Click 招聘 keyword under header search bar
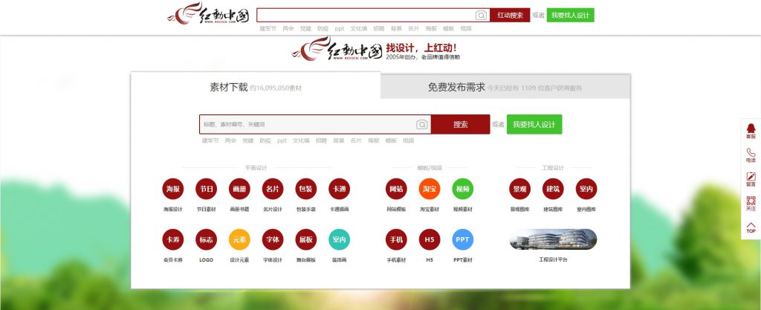The width and height of the screenshot is (761, 310). click(x=378, y=29)
